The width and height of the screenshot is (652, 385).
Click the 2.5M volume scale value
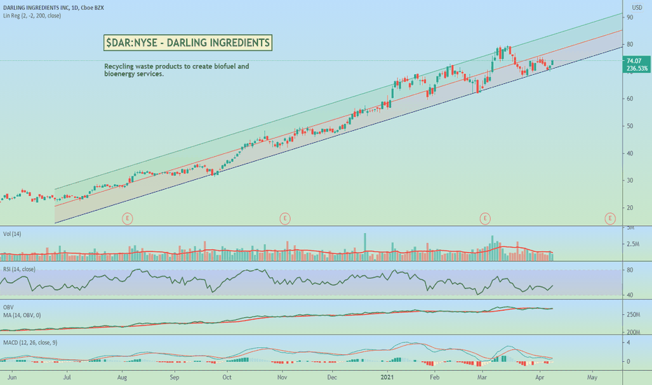coord(632,244)
